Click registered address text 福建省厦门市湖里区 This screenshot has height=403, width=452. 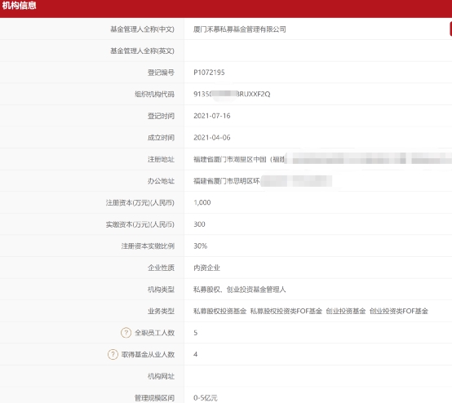(x=223, y=159)
